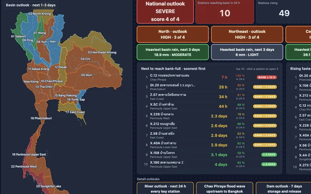
Task: Select Mae Klong basin on map
Action: click(x=31, y=81)
